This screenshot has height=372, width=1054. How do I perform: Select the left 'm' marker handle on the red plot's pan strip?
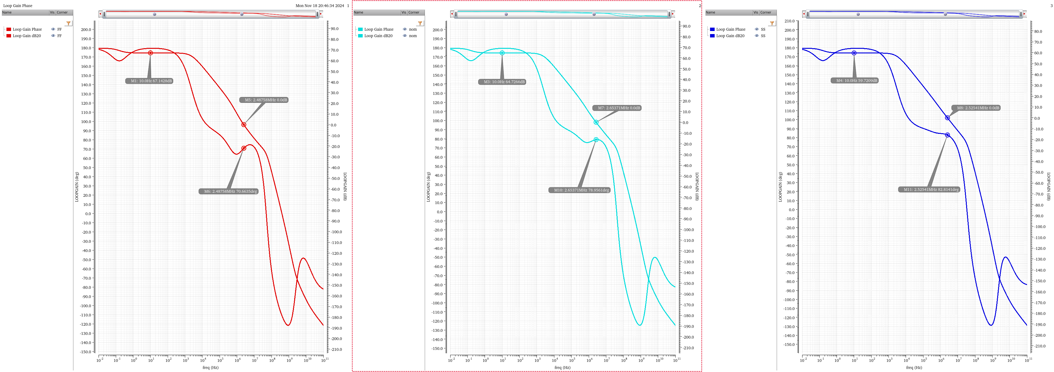pyautogui.click(x=154, y=14)
